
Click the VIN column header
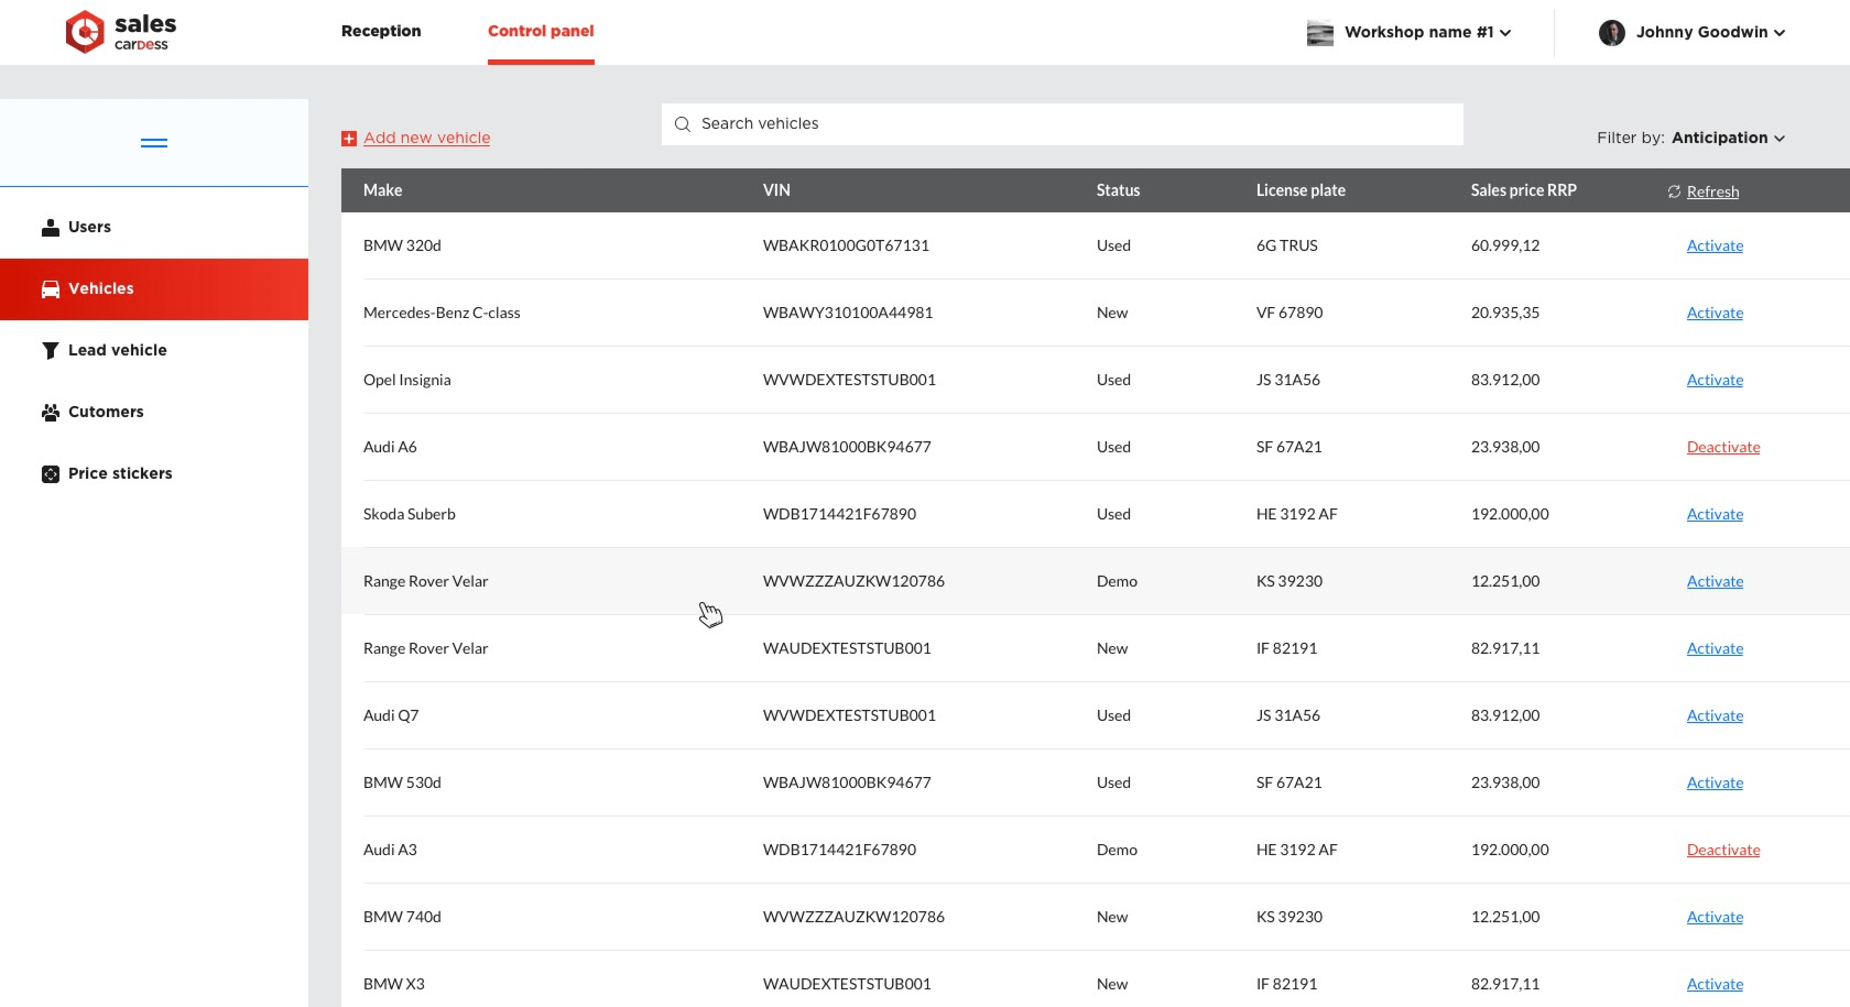776,190
